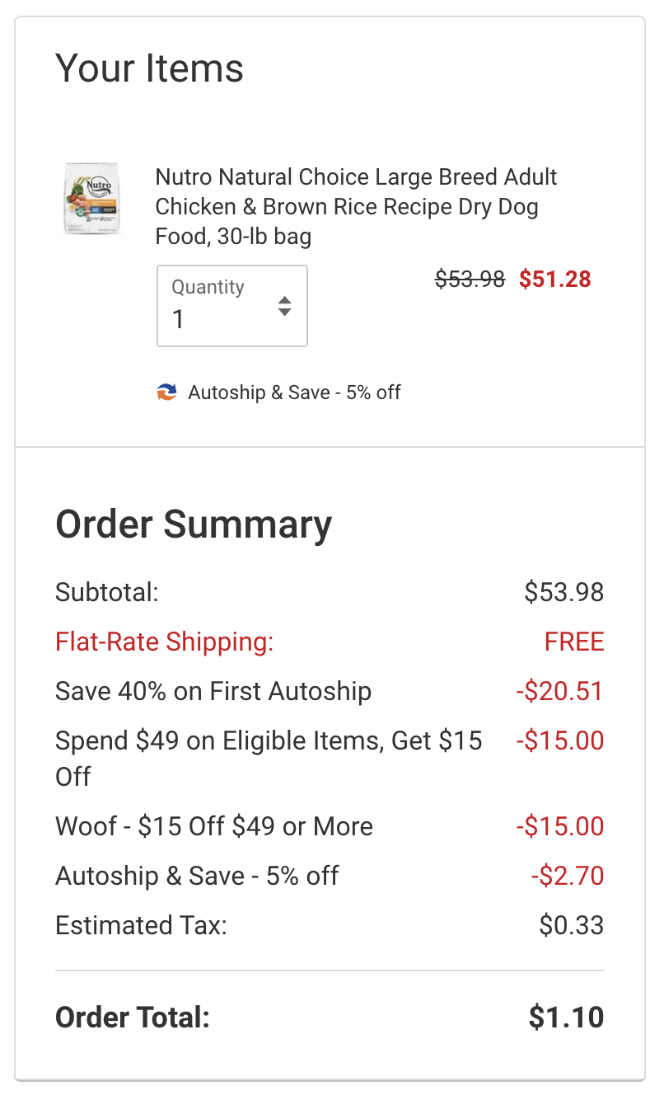The height and width of the screenshot is (1100, 664).
Task: Click the Your Items heading
Action: pos(149,68)
